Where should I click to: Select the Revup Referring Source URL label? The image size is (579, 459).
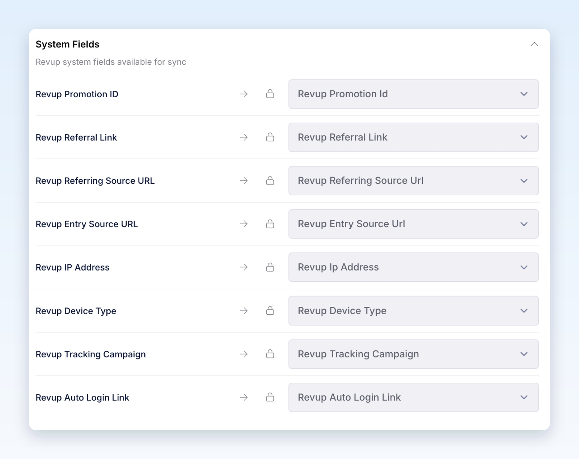(x=95, y=181)
